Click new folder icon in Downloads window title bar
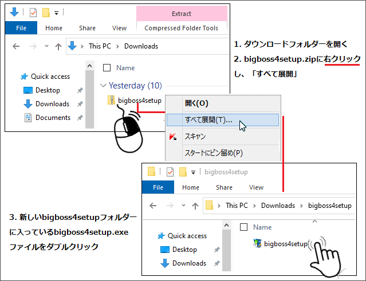Viewport: 366px width, 281px height. pyautogui.click(x=46, y=13)
